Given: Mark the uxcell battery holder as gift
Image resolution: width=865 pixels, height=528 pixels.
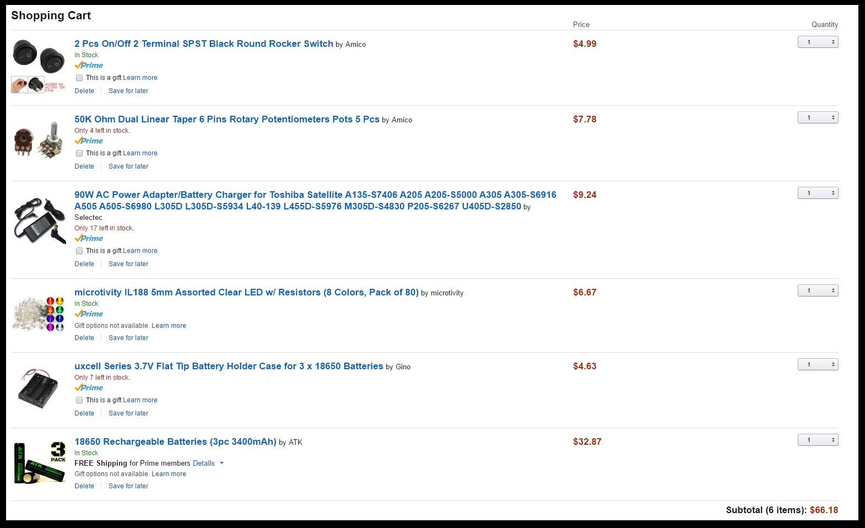Looking at the screenshot, I should coord(79,400).
